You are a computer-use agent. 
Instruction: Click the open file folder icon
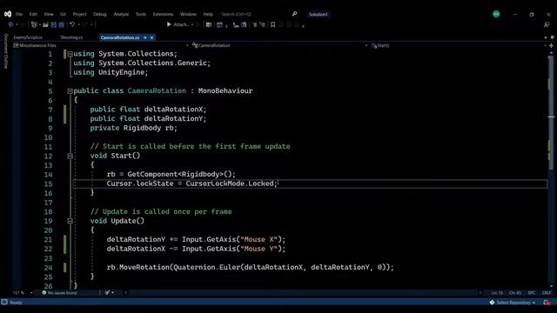point(46,24)
